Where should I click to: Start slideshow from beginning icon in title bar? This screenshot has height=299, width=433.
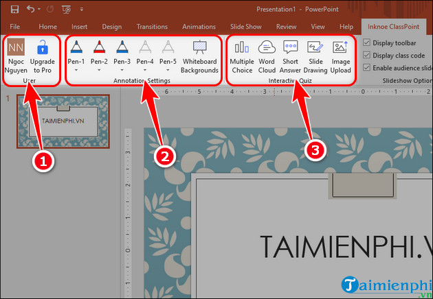(66, 10)
